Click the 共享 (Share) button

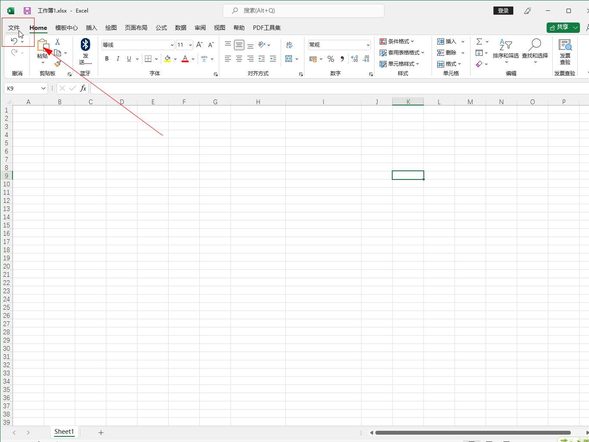(559, 27)
